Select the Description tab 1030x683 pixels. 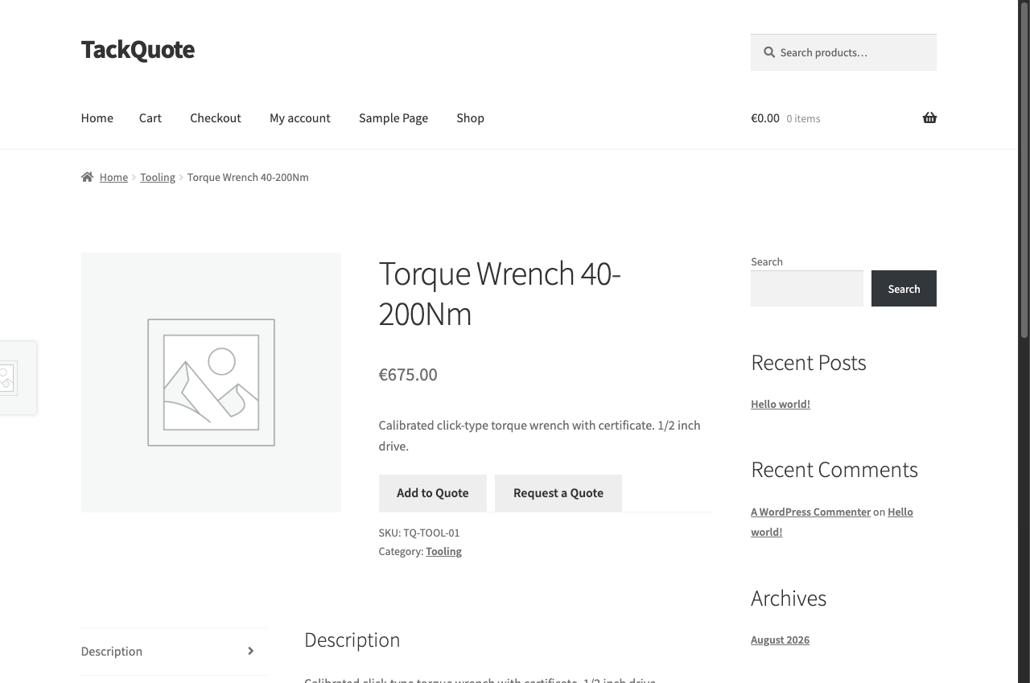pos(174,652)
